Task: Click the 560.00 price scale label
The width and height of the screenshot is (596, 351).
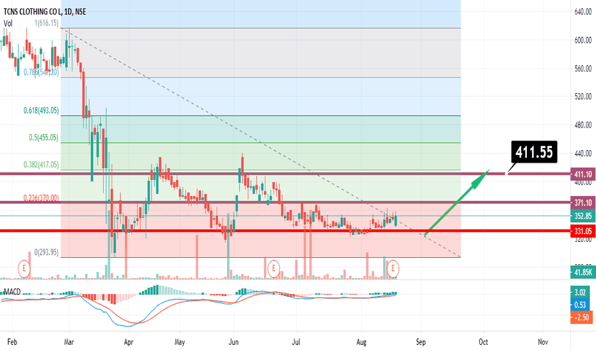Action: [583, 68]
